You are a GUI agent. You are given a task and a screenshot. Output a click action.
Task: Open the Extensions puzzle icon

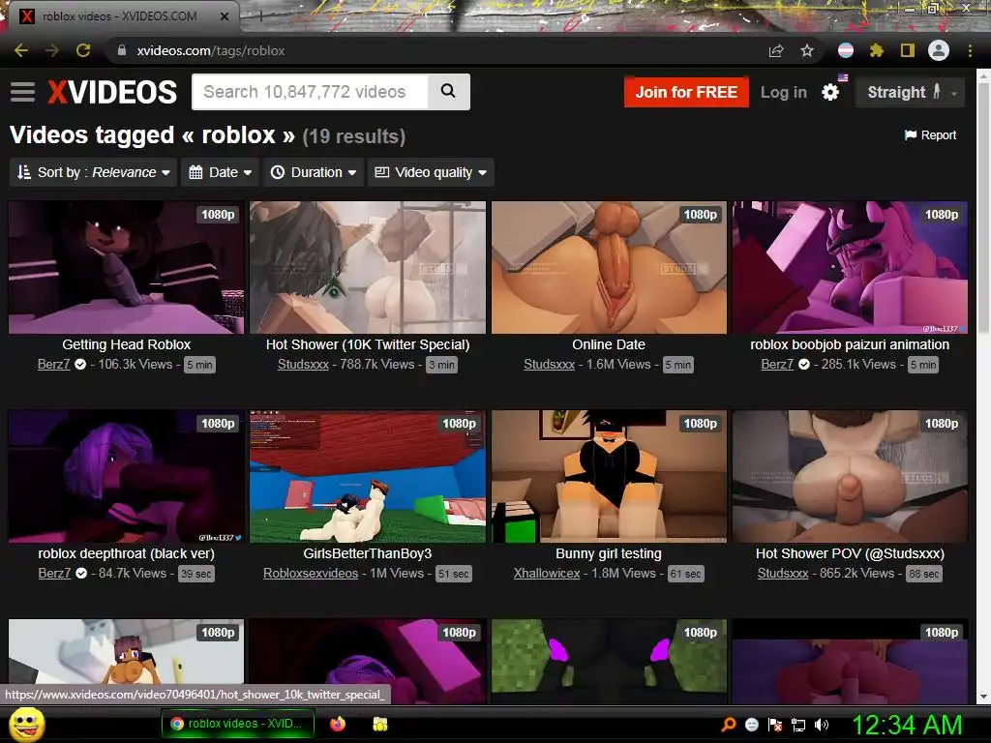(877, 50)
